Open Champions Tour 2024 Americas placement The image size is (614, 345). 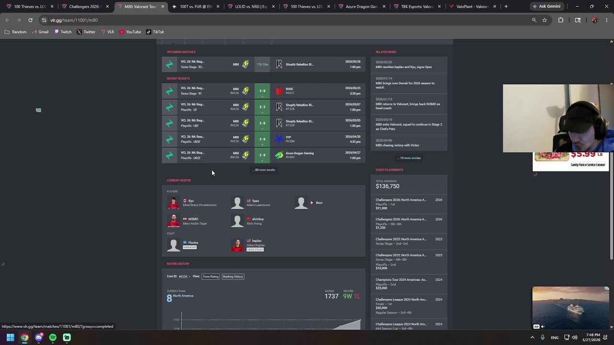(x=409, y=284)
